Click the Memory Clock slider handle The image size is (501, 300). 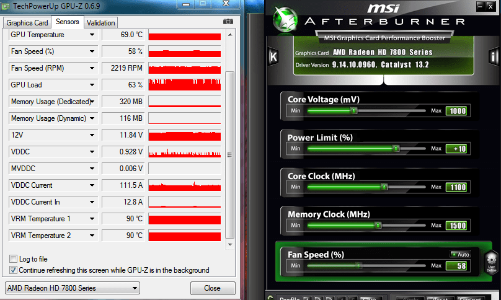(x=378, y=225)
